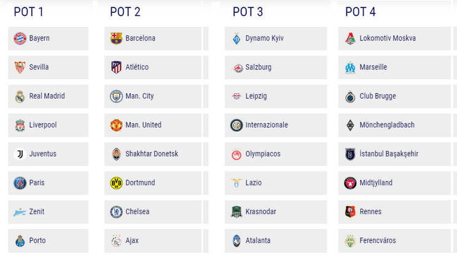Viewport: 457px width, 257px height.
Task: Click the Man. United crest
Action: click(116, 125)
